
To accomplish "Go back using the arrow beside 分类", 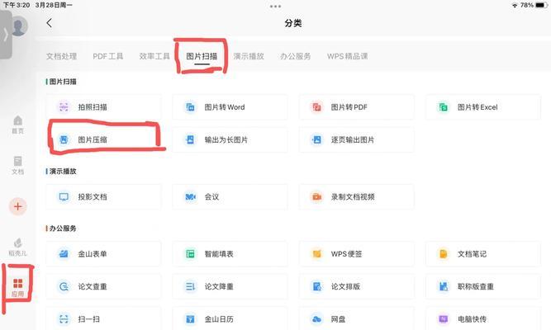I will point(50,23).
